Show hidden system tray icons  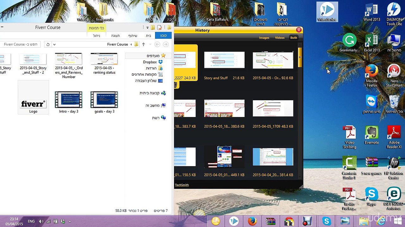click(x=70, y=222)
